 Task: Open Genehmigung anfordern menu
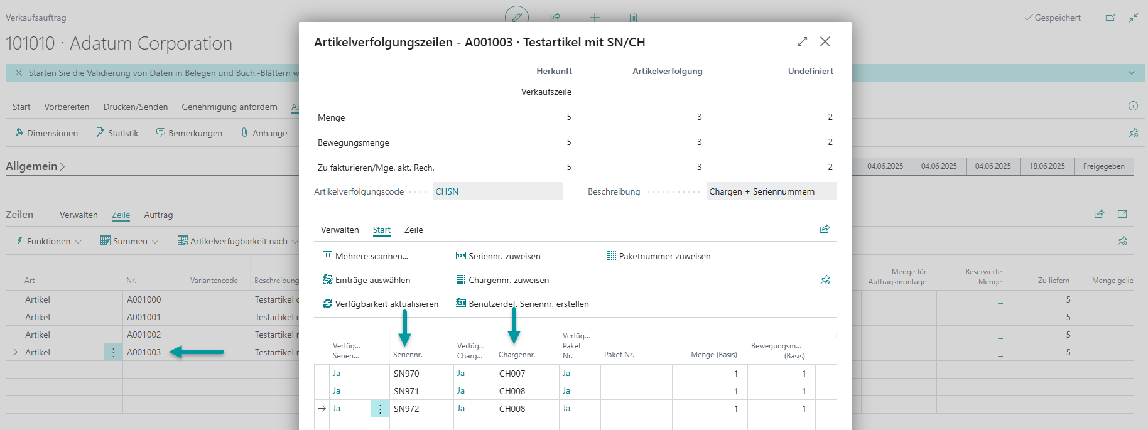point(229,107)
